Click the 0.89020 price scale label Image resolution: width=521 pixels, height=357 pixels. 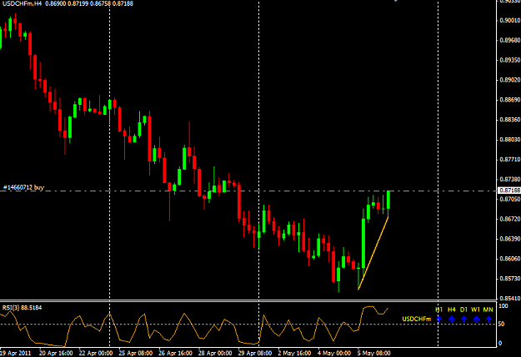[510, 80]
